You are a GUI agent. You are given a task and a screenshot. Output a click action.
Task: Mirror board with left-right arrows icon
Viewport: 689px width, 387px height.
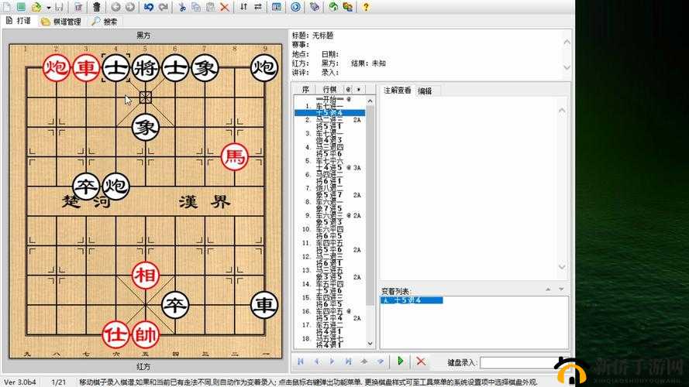tap(258, 7)
